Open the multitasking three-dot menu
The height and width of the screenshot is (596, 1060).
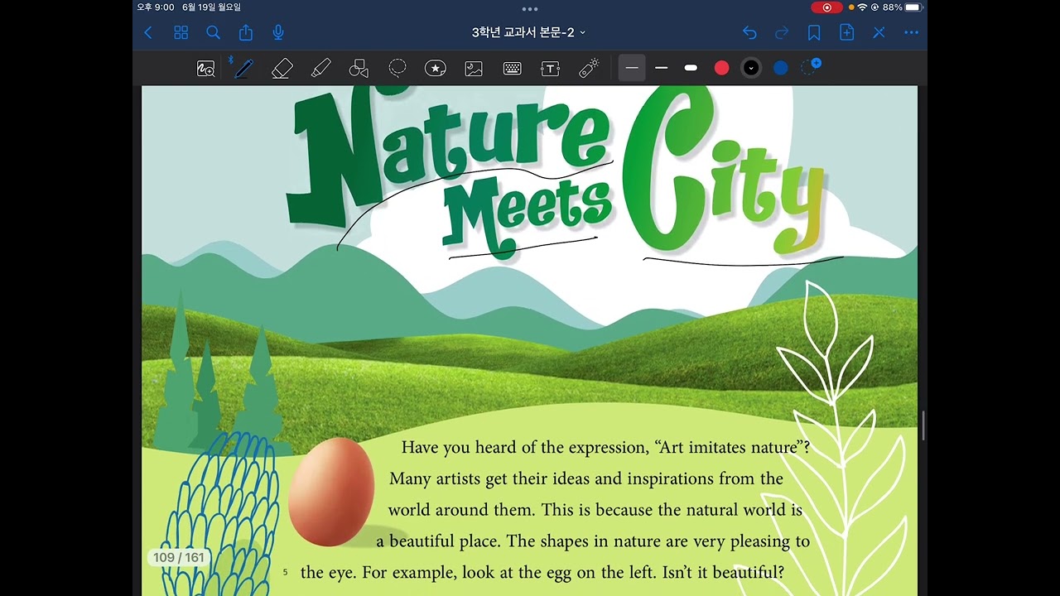pos(530,9)
